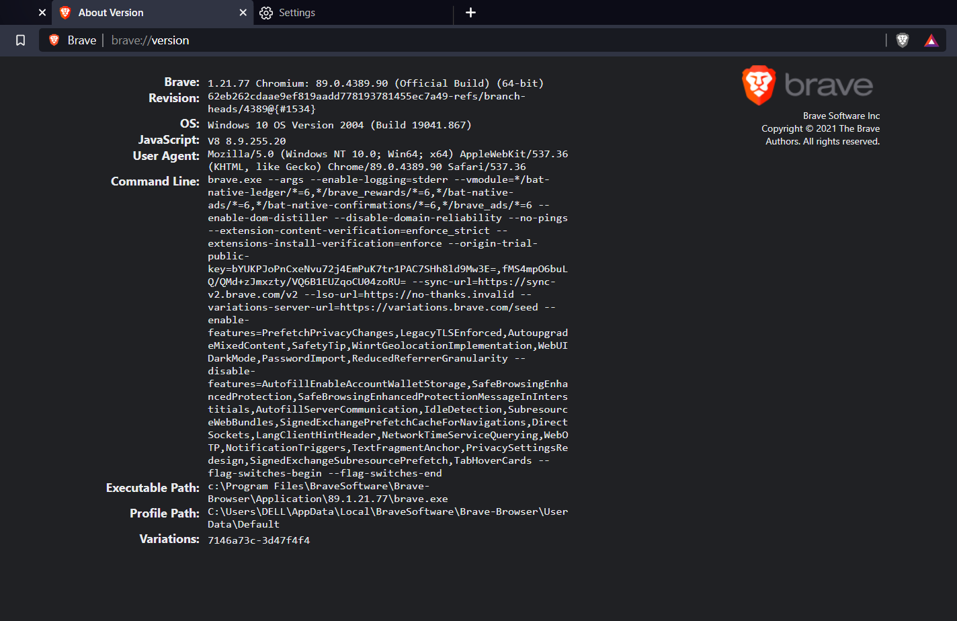The image size is (957, 621).
Task: Open the Brave Shields panel
Action: coord(901,40)
